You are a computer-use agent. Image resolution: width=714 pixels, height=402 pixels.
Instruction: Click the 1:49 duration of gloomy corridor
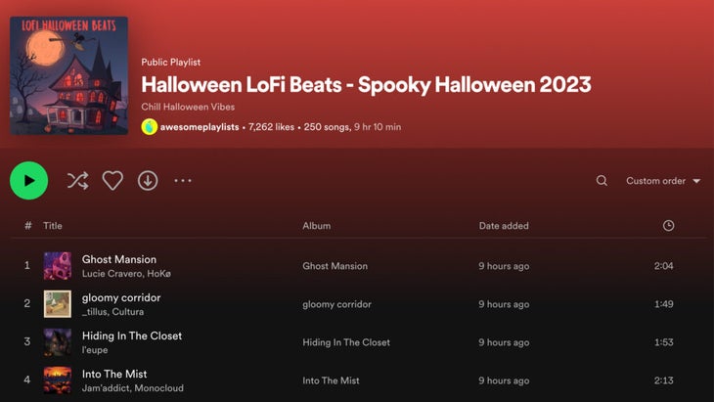[x=663, y=304]
